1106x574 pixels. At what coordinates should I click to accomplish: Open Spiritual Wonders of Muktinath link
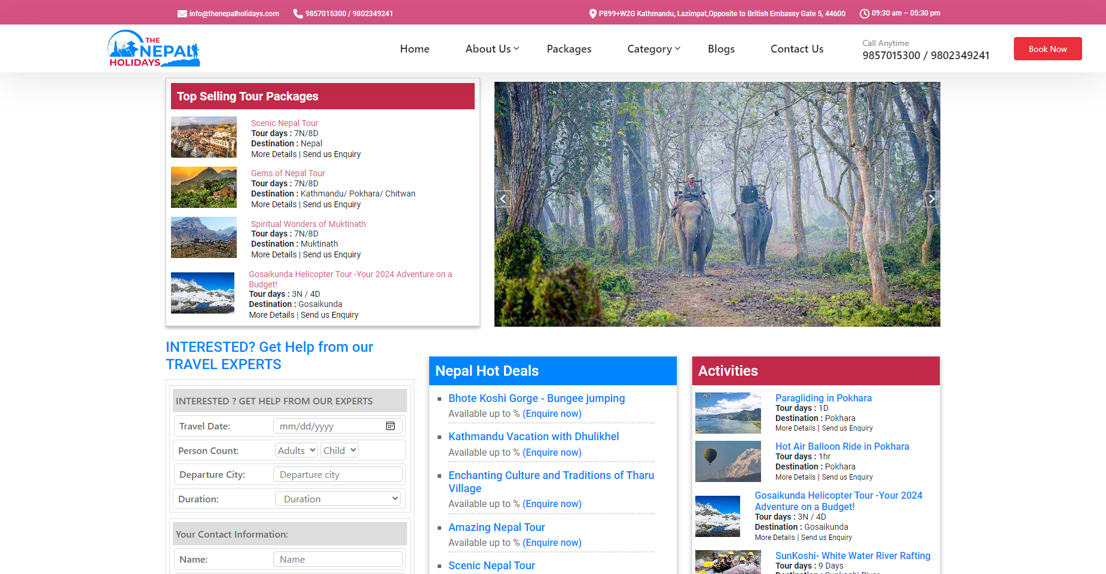click(308, 224)
